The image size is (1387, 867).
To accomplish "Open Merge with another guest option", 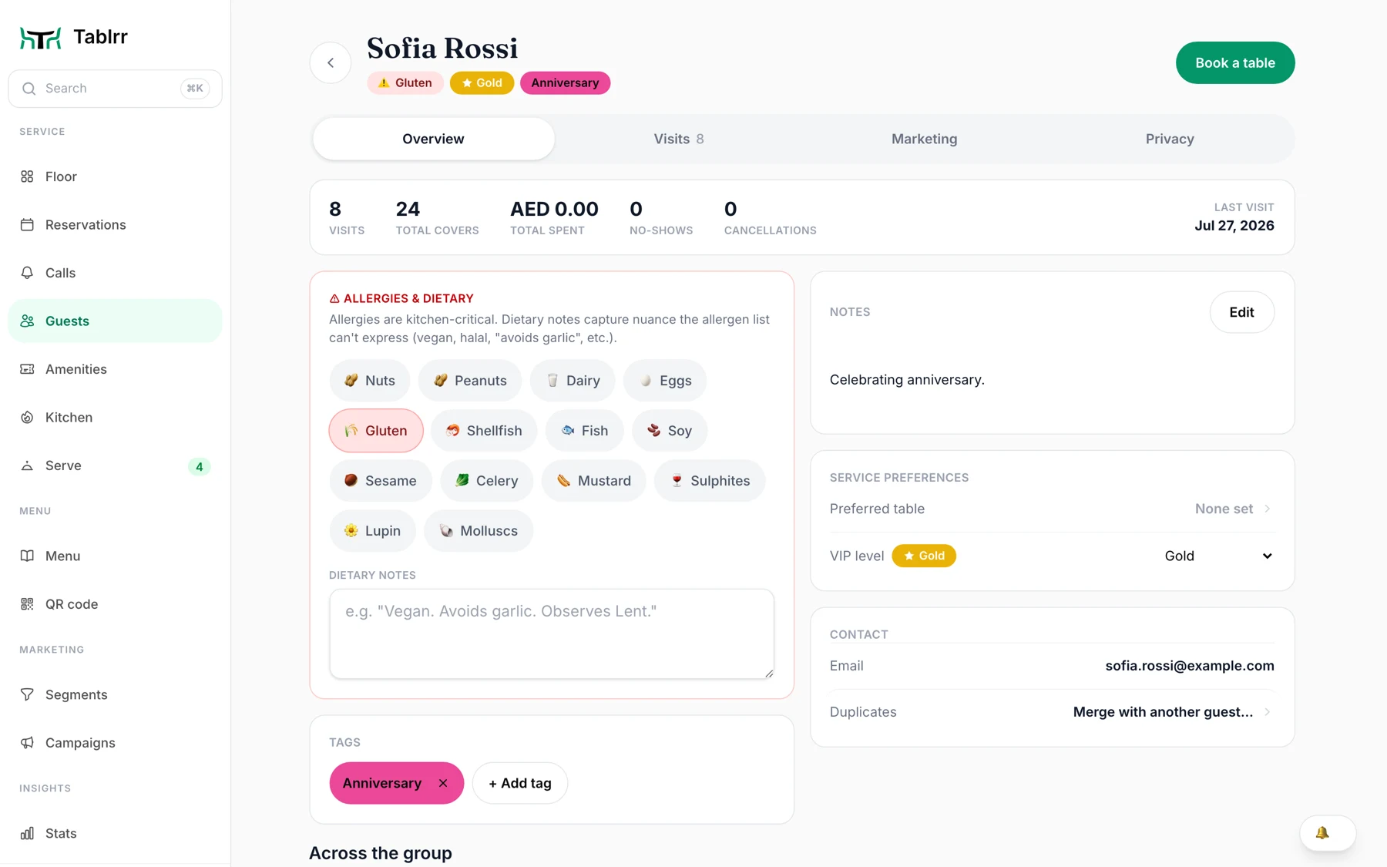I will coord(1171,712).
